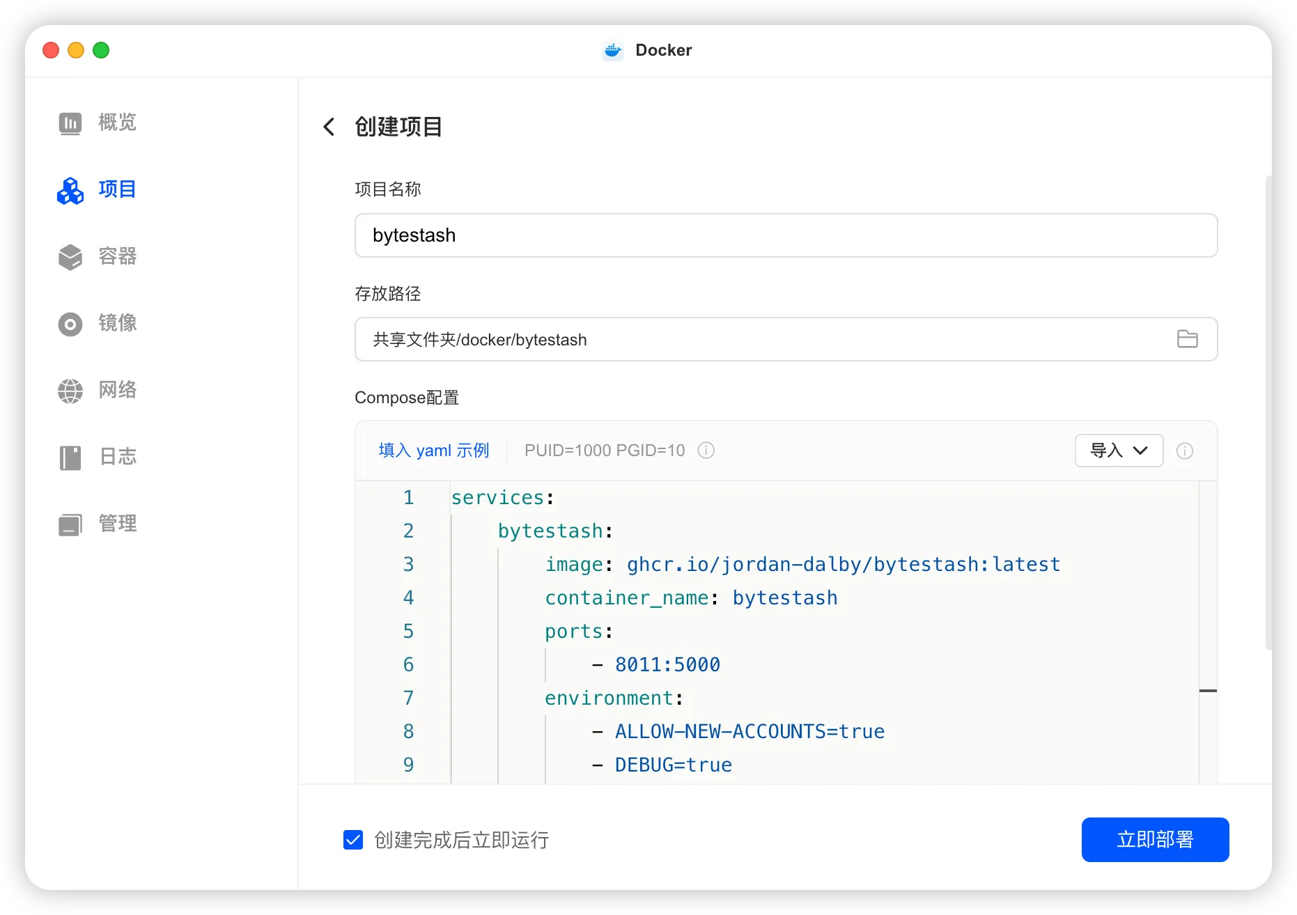This screenshot has width=1297, height=915.
Task: Click the 'services:' line in editor
Action: click(x=502, y=498)
